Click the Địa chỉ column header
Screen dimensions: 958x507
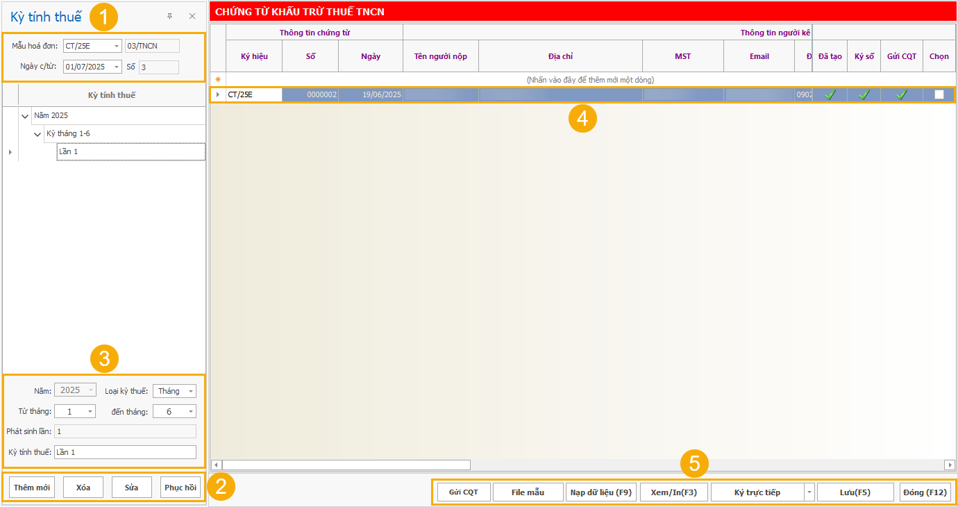coord(560,56)
